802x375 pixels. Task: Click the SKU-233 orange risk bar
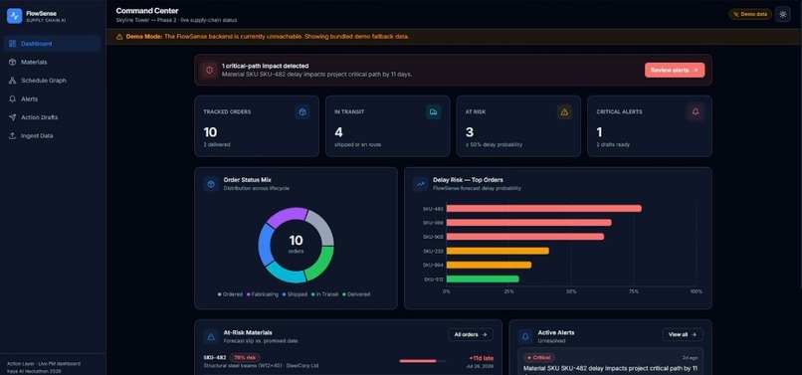pyautogui.click(x=498, y=251)
